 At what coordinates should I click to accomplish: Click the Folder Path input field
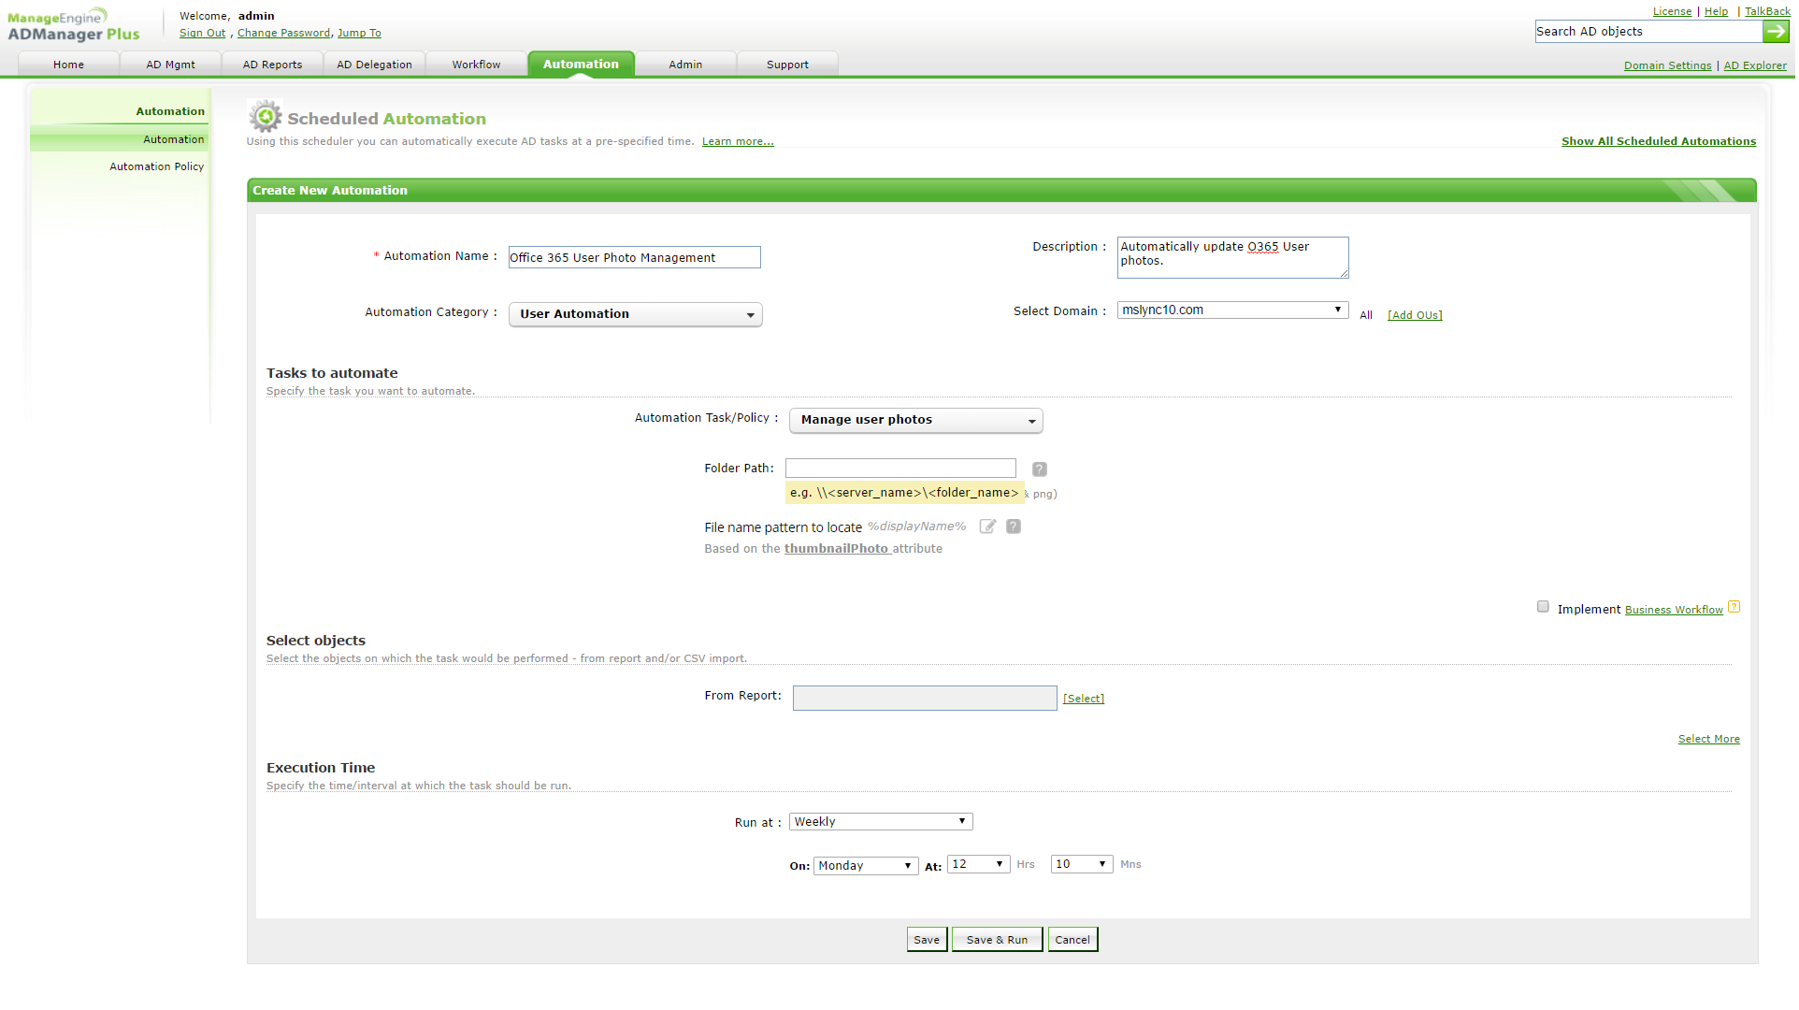902,469
